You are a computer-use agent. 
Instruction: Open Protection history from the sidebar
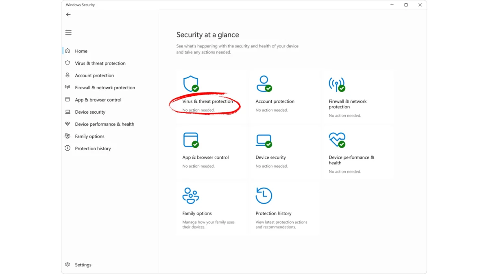coord(93,149)
